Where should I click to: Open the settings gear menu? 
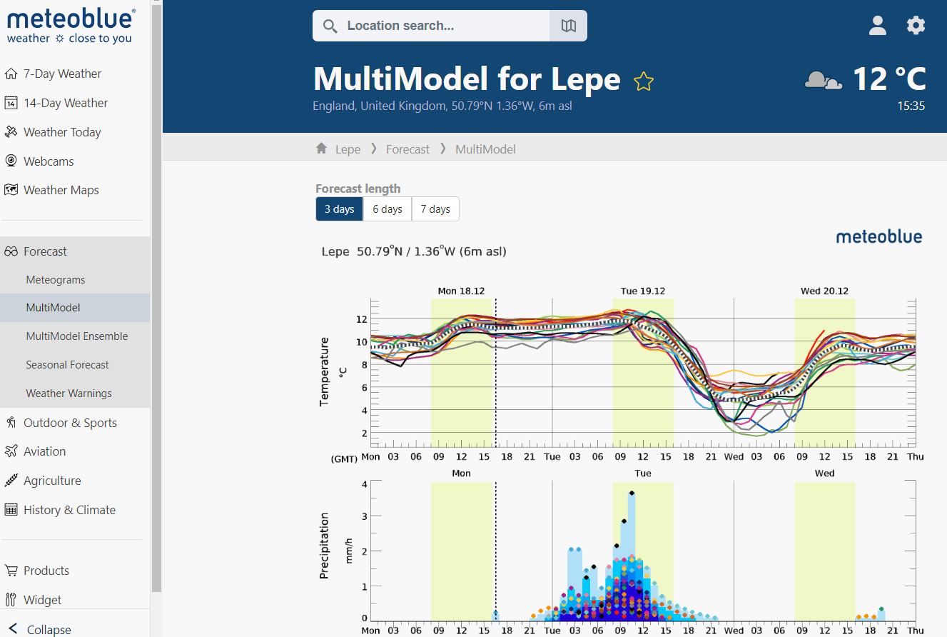(916, 25)
